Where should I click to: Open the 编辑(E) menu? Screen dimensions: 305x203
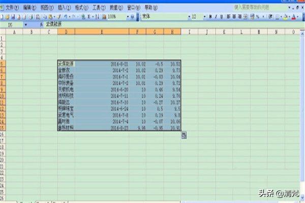29,8
